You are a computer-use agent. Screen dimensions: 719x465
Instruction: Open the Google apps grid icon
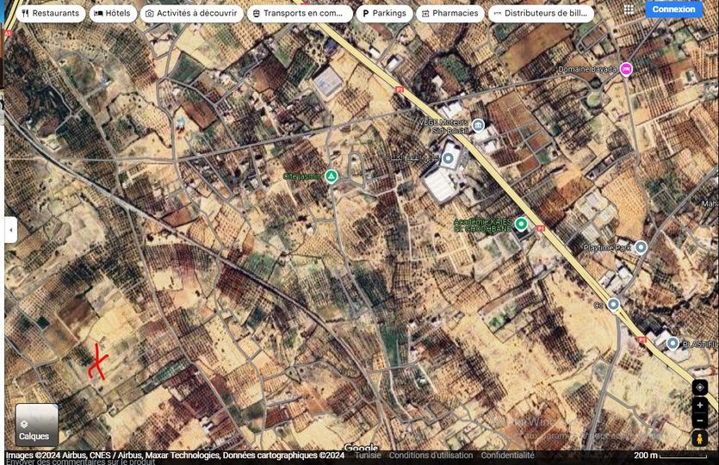pos(629,9)
